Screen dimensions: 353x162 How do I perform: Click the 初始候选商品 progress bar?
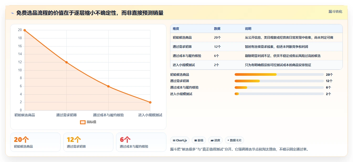[279, 74]
